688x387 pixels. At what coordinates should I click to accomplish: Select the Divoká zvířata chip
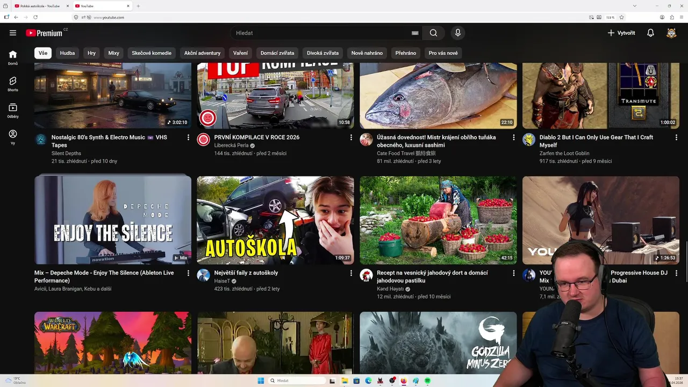tap(322, 53)
